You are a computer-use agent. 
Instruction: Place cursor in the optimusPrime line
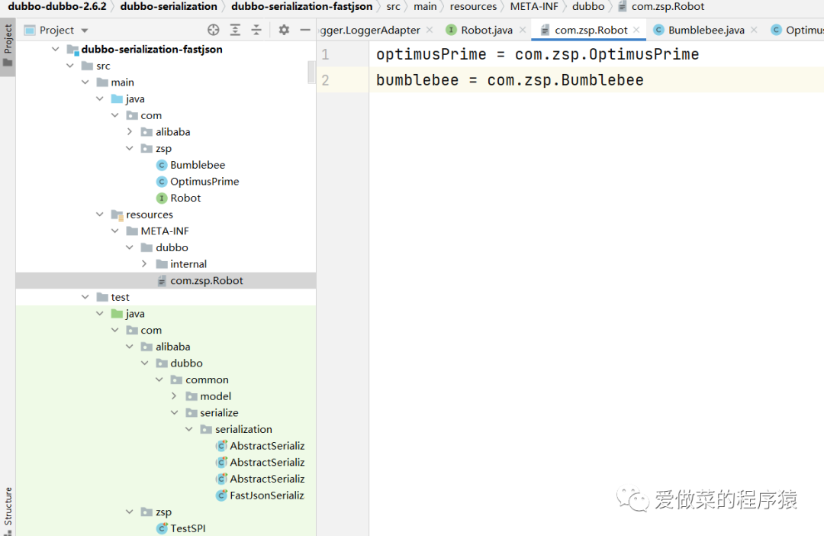point(537,54)
